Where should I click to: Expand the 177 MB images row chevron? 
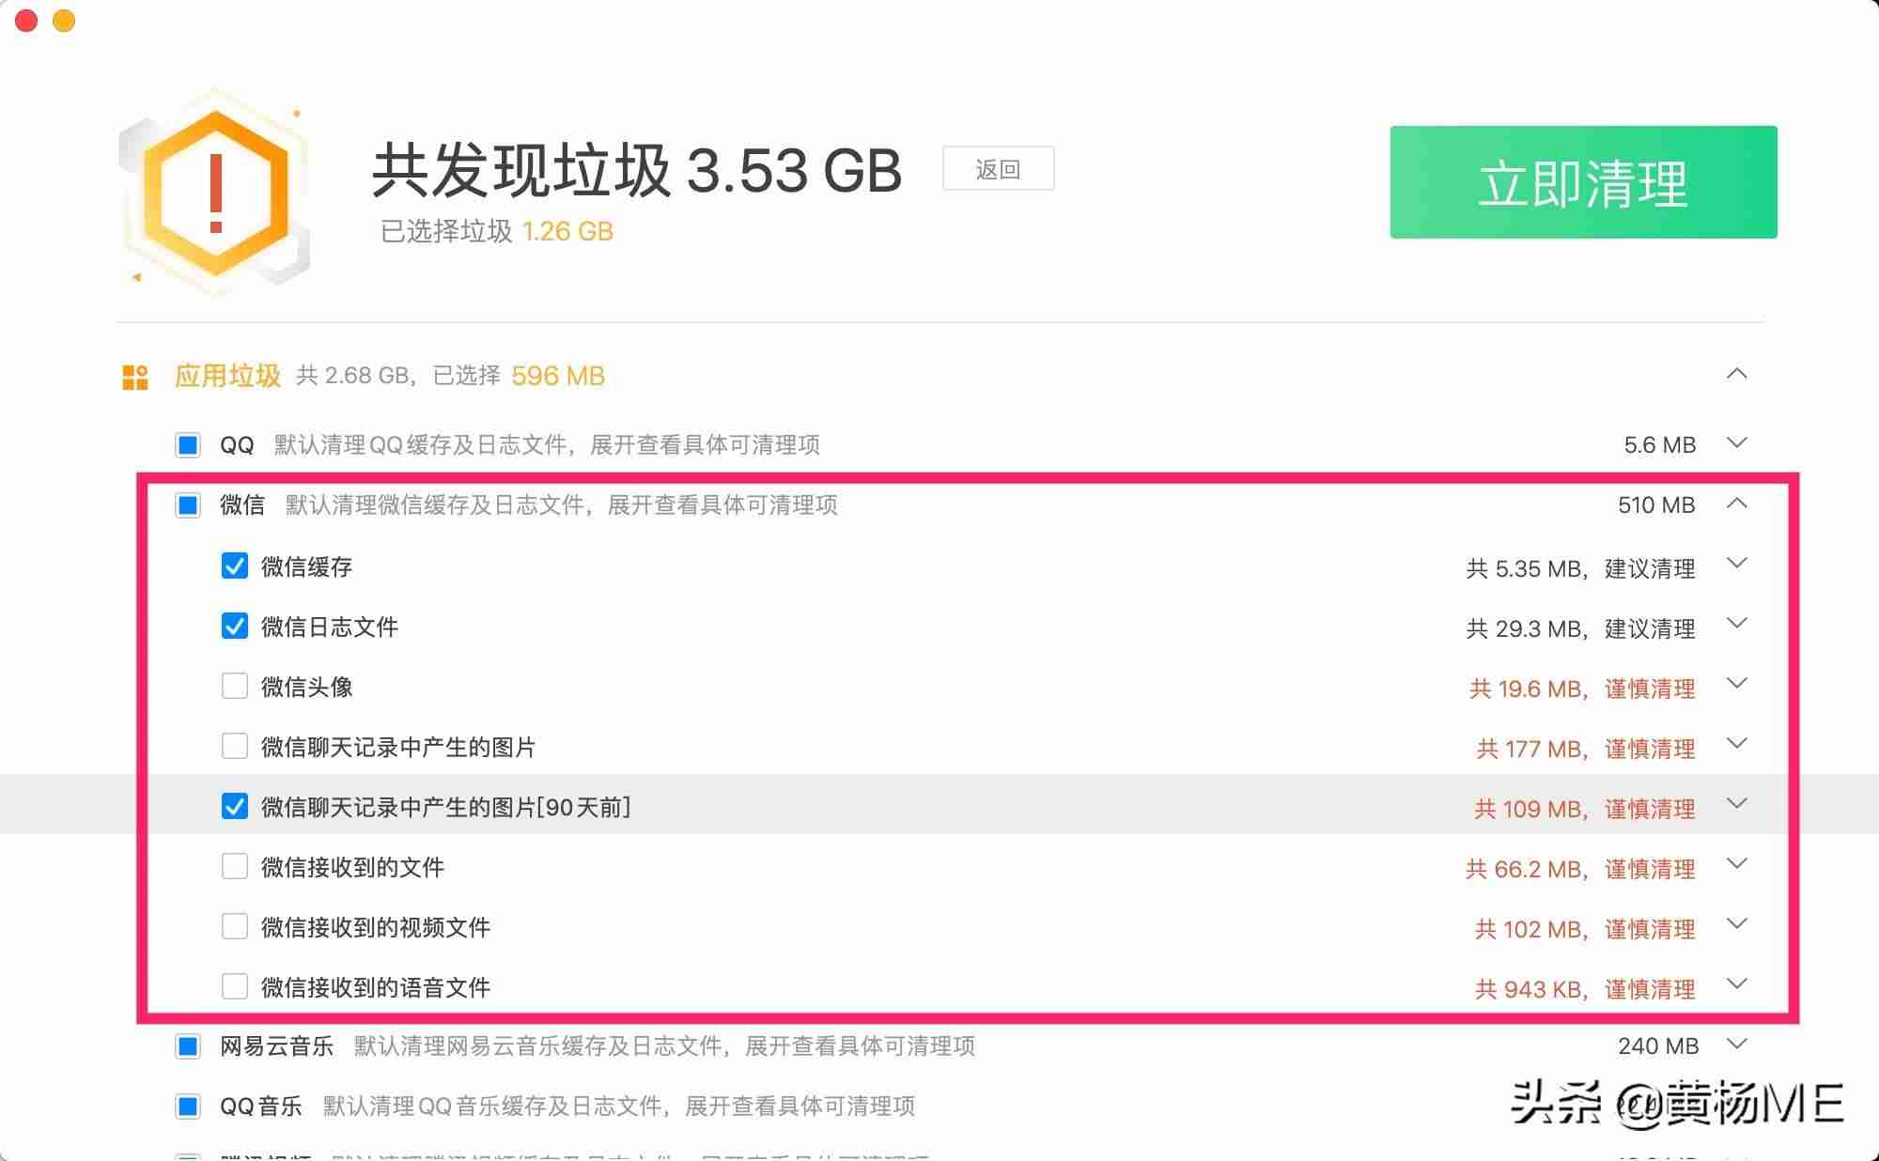click(1737, 744)
